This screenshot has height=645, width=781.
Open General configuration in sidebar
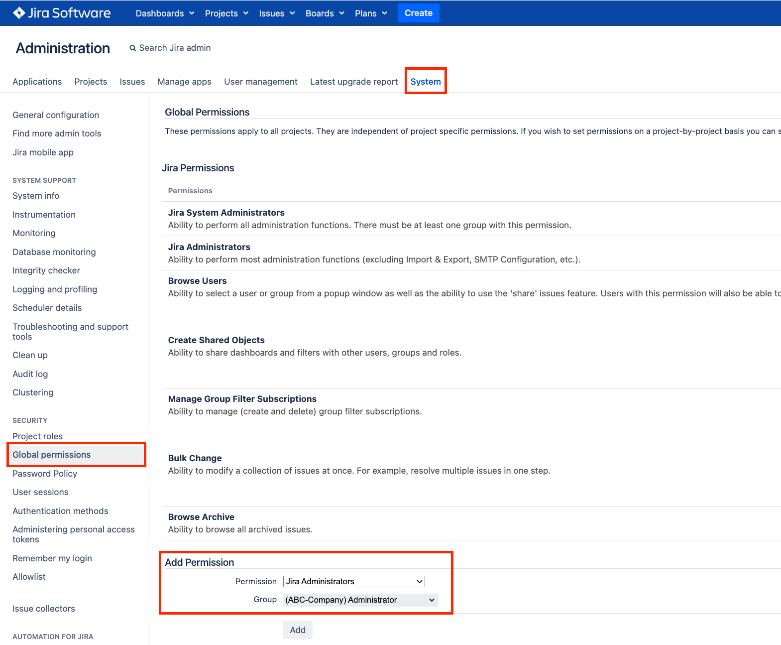[56, 115]
